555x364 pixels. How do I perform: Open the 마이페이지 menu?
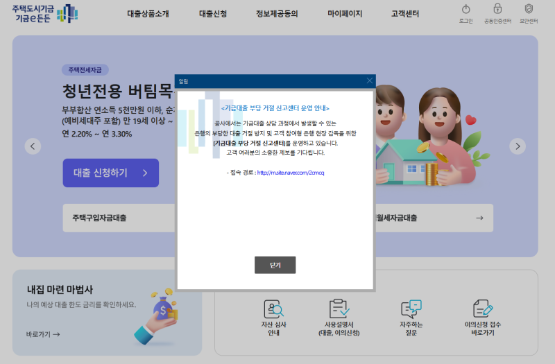(345, 14)
